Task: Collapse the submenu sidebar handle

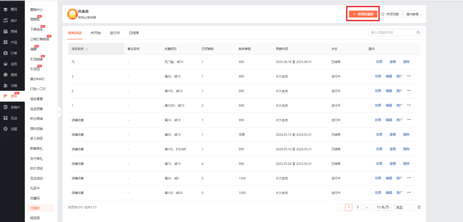Action: pos(59,112)
